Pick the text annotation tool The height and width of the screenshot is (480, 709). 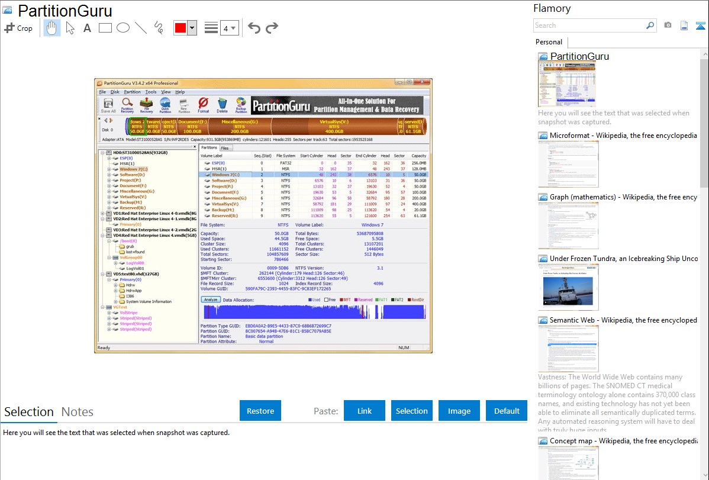point(87,28)
